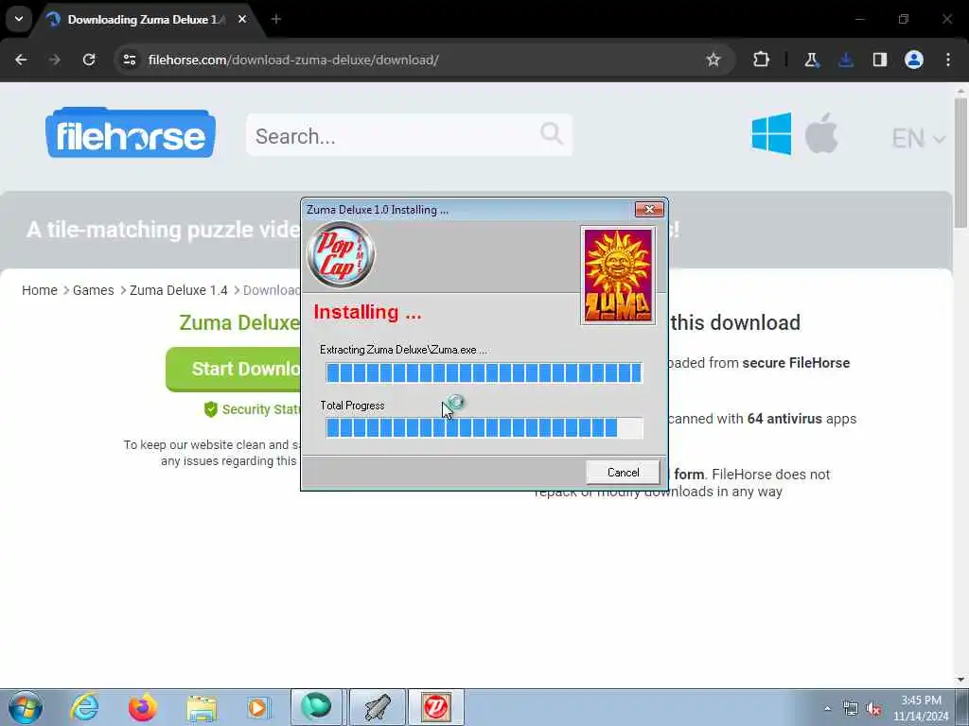Show Chrome downloads icon
969x726 pixels.
(846, 60)
